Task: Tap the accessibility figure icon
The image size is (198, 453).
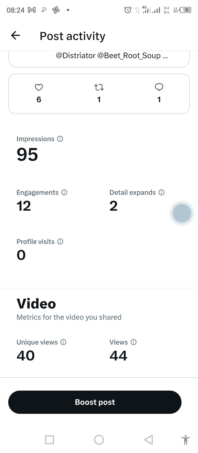Action: (185, 440)
